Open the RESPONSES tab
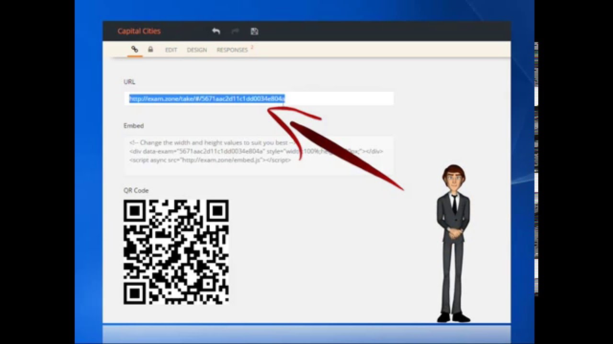Viewport: 613px width, 344px height. pyautogui.click(x=232, y=50)
